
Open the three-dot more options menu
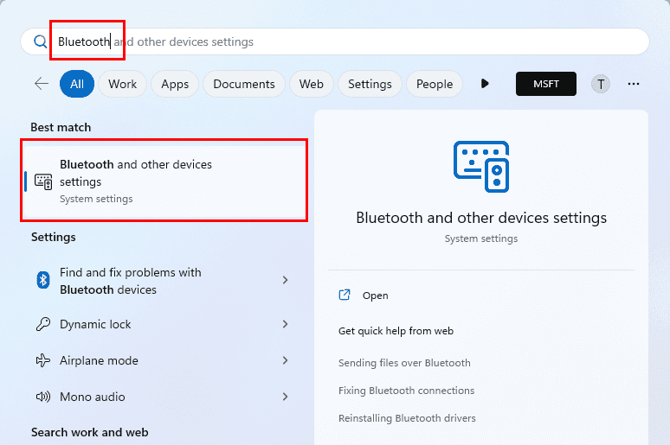634,84
